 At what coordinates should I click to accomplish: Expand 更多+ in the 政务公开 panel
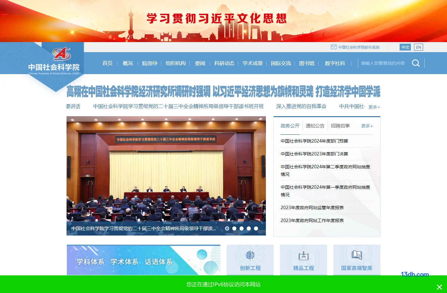[367, 126]
